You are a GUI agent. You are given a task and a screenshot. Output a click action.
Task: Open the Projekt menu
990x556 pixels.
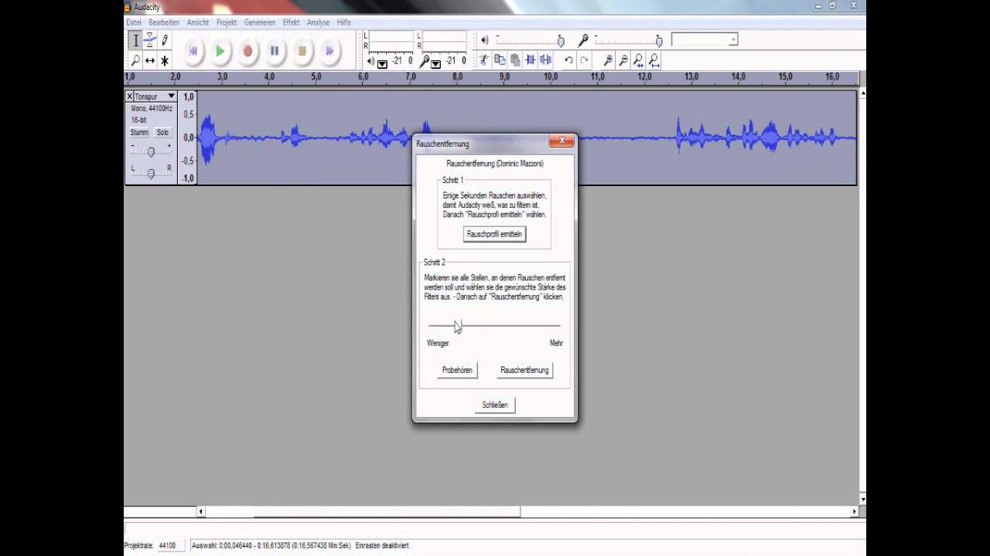(227, 22)
